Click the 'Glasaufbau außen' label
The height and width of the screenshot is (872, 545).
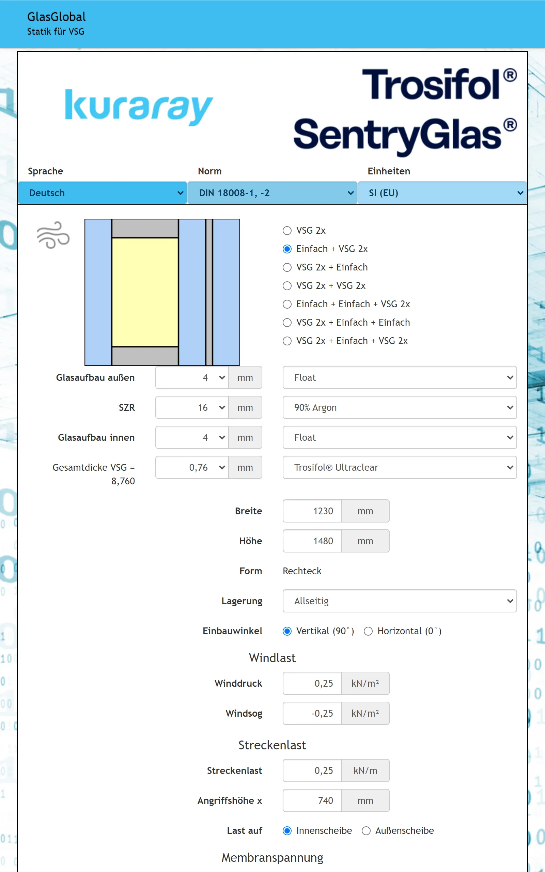(x=95, y=377)
